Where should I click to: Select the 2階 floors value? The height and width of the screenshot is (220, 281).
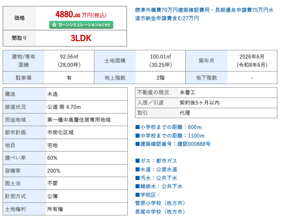point(161,78)
